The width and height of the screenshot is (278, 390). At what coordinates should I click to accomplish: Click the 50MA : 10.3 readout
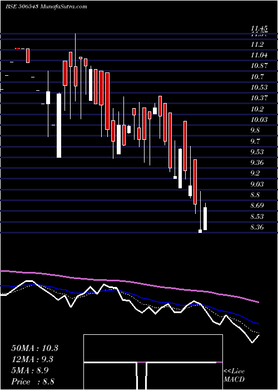tap(34, 348)
